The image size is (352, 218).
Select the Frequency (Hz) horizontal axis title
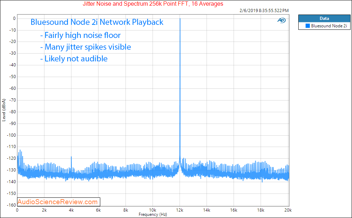pyautogui.click(x=153, y=214)
